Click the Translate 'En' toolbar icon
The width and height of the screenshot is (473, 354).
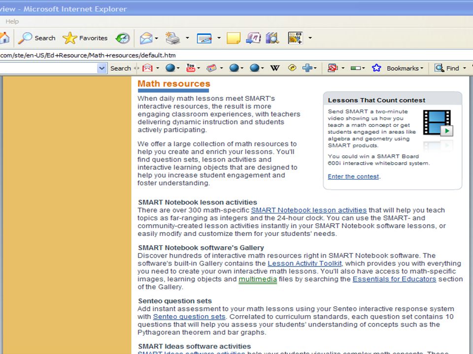click(253, 38)
